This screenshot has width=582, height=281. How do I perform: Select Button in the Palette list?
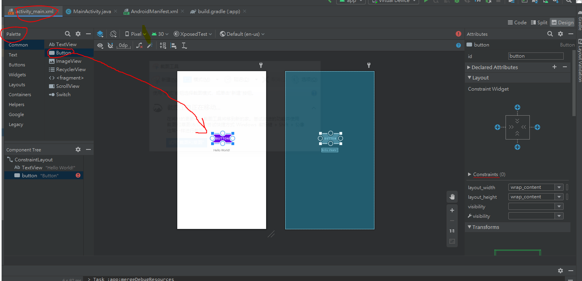tap(63, 52)
